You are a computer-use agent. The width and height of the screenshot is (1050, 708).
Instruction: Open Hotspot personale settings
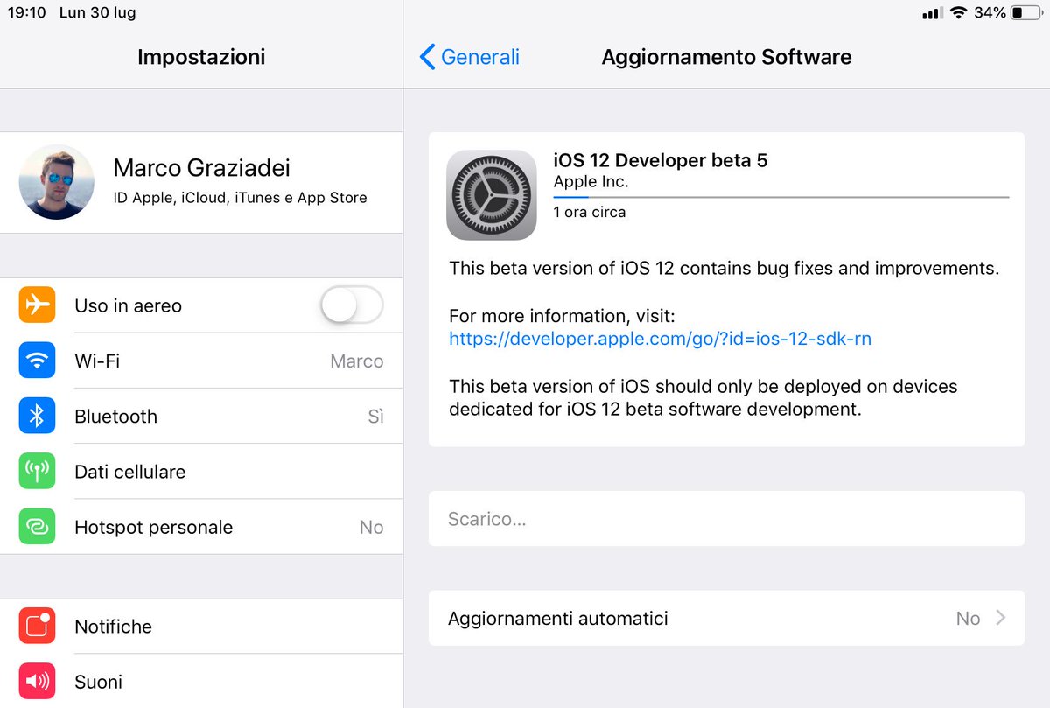(201, 527)
